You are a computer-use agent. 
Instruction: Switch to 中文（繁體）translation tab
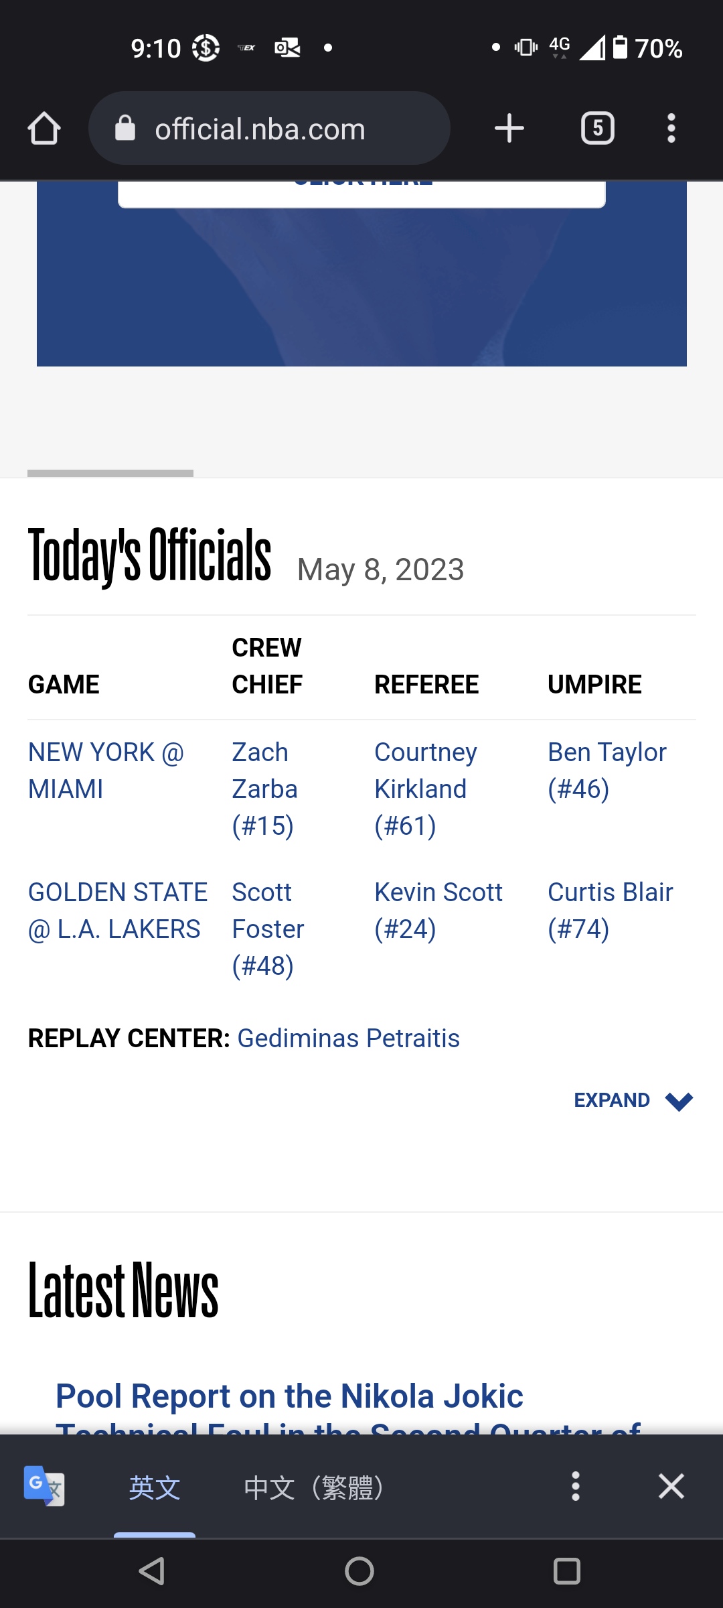[x=314, y=1487]
